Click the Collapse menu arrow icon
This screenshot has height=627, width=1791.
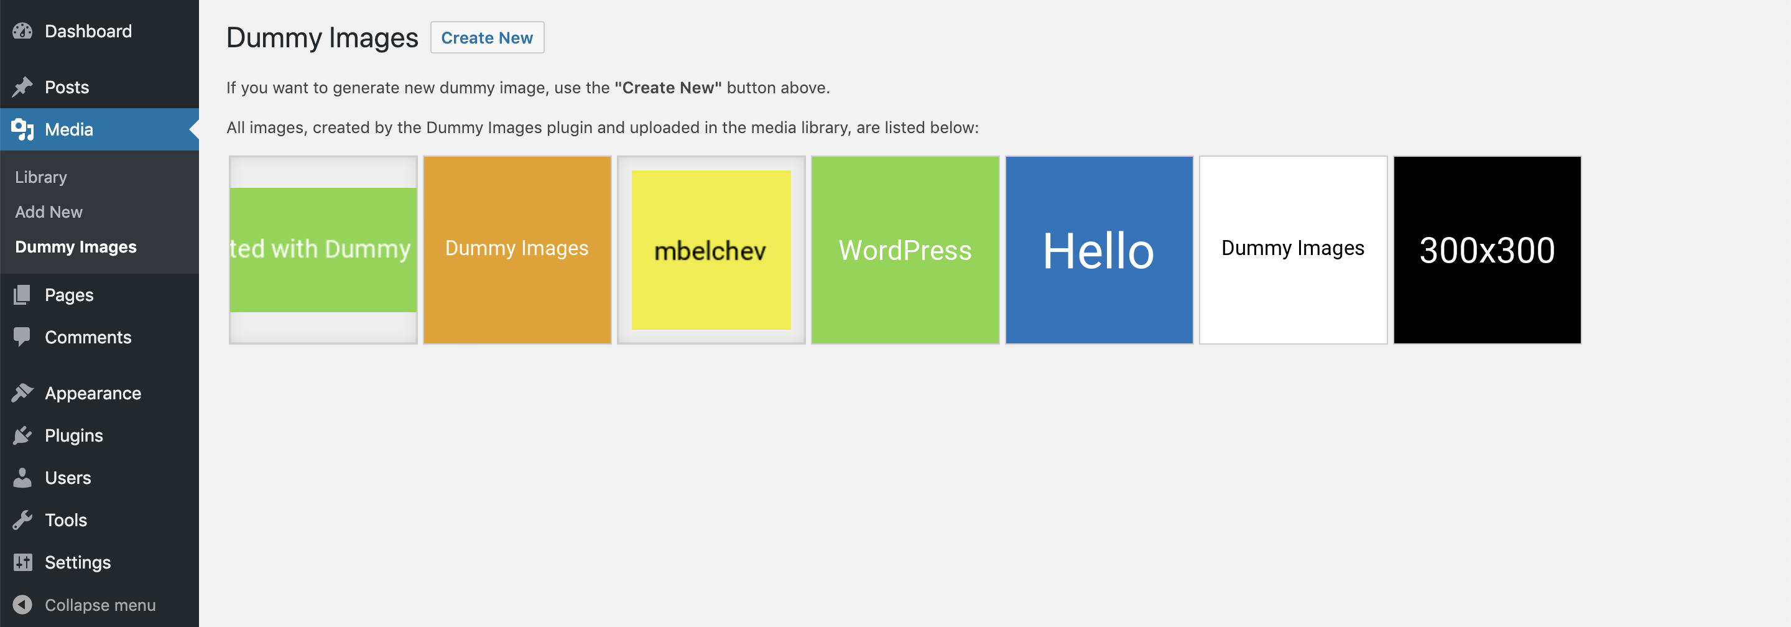coord(22,605)
